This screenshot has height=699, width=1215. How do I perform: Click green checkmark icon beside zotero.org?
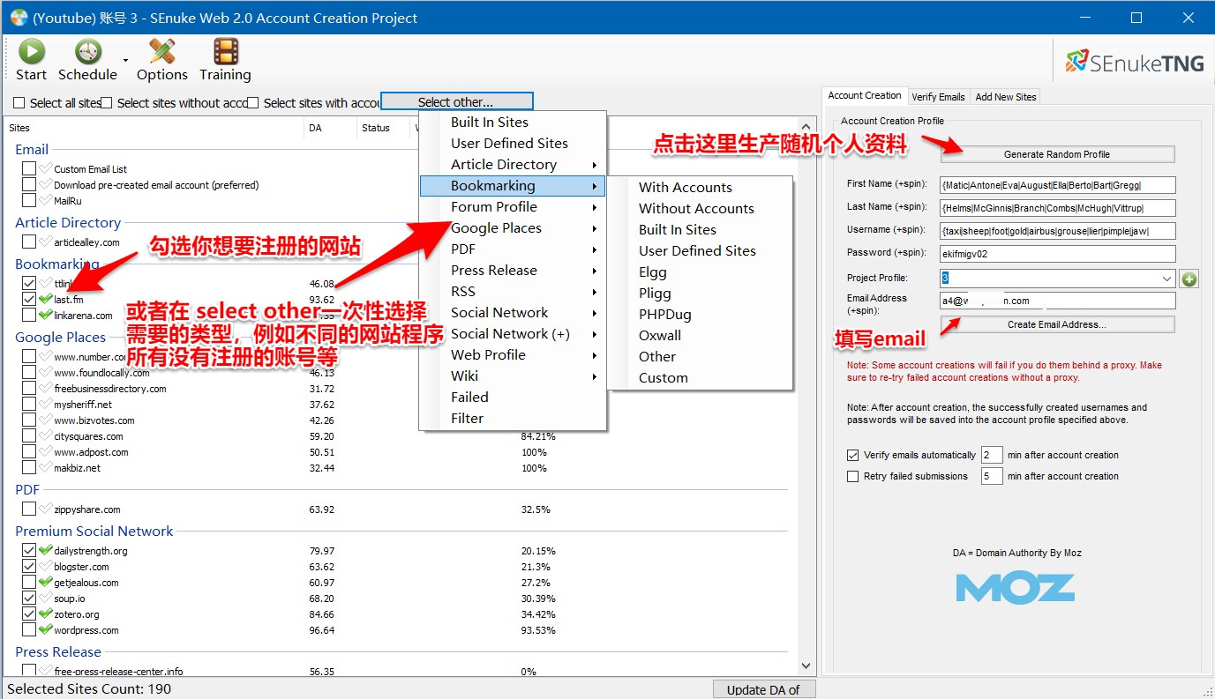46,614
